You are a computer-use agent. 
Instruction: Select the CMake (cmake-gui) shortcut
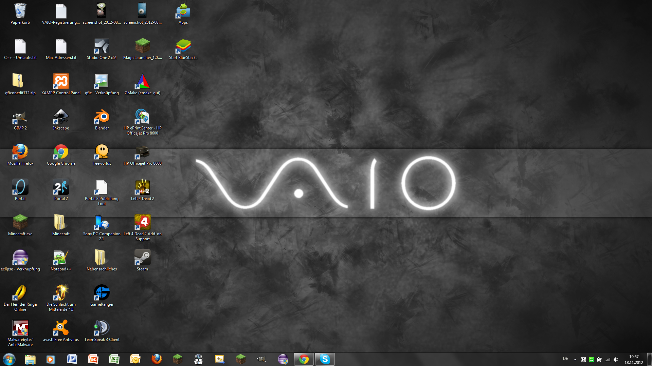[142, 82]
